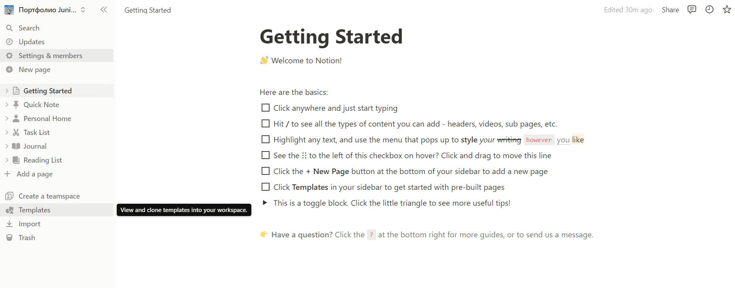735x288 pixels.
Task: Open Settings & members gear icon
Action: [x=9, y=56]
